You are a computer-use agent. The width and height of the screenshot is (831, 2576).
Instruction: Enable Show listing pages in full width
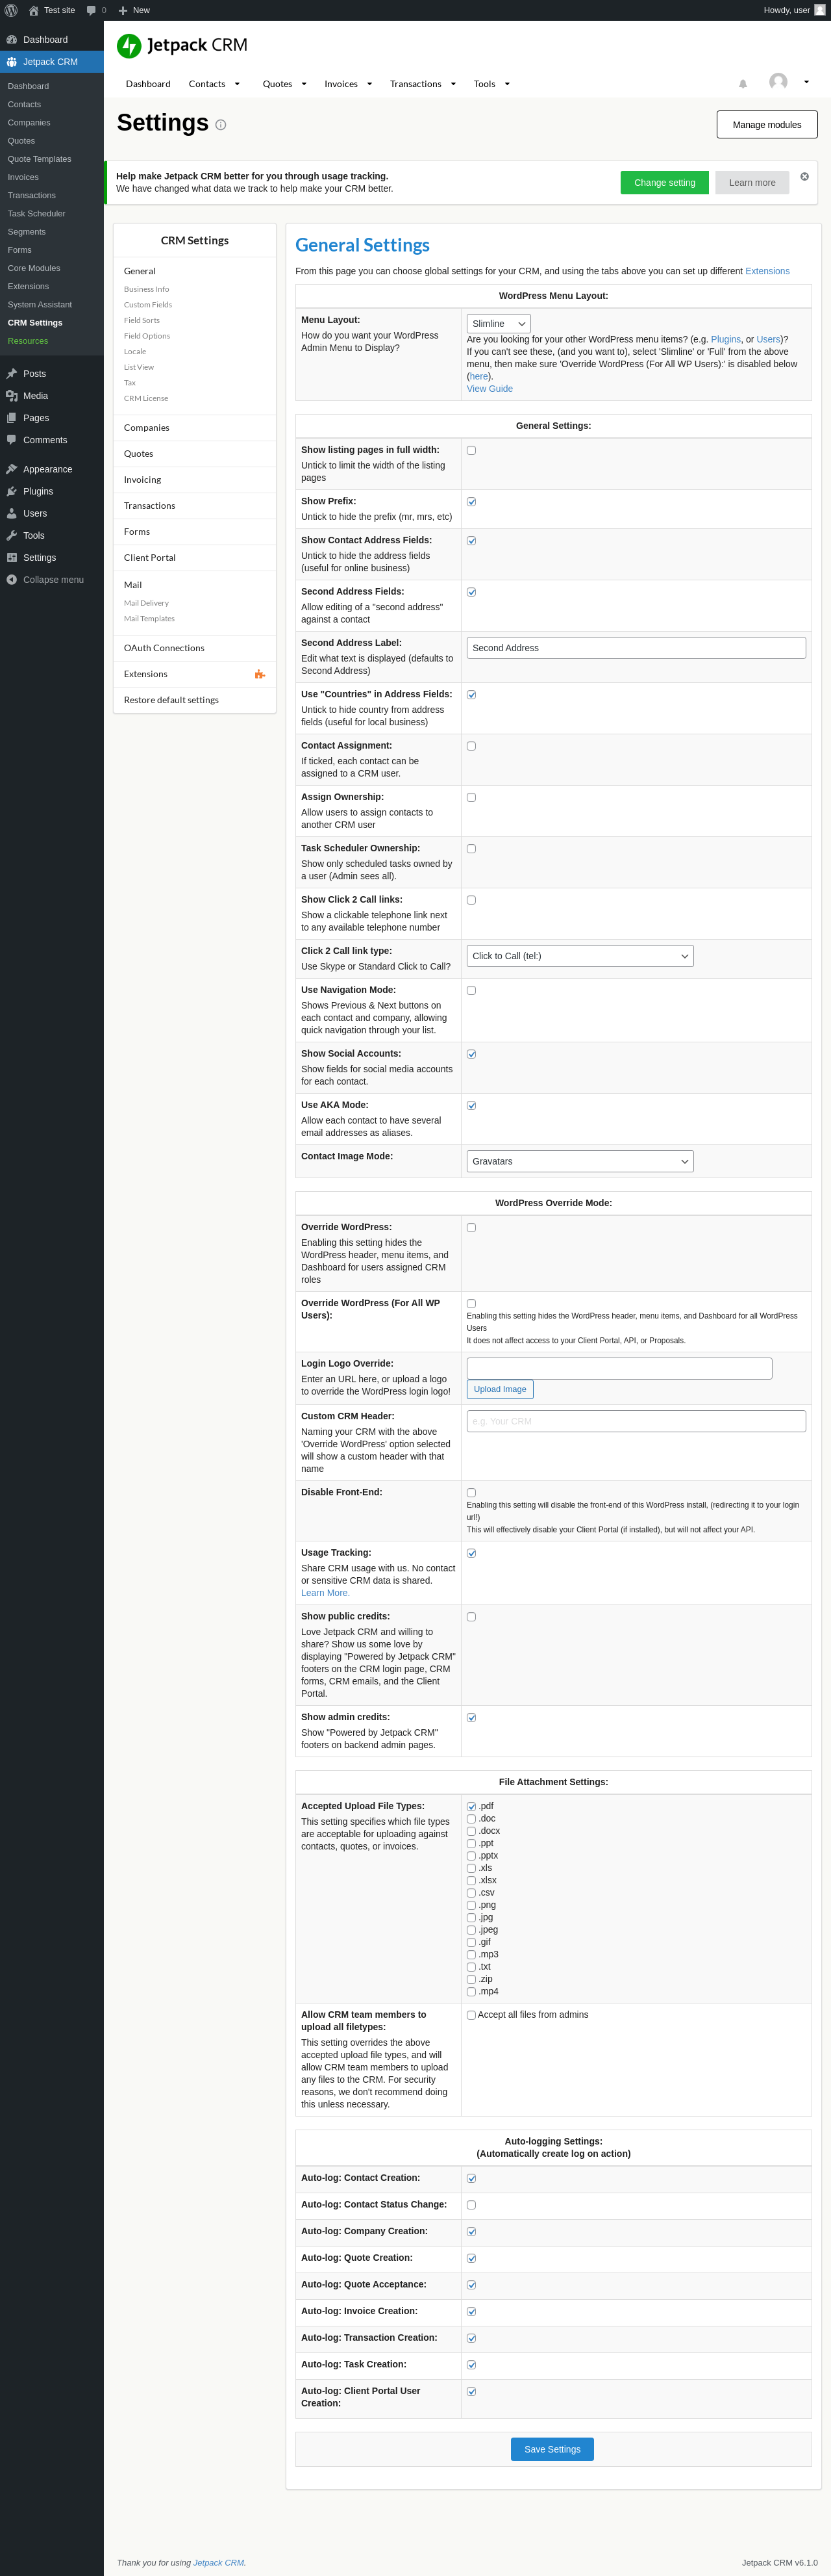click(x=471, y=450)
